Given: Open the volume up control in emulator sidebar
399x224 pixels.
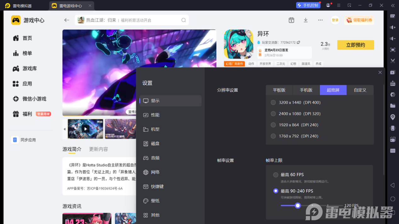Looking at the screenshot, I should [392, 27].
